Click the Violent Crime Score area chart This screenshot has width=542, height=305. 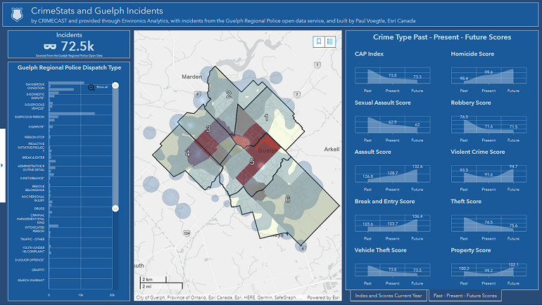click(x=489, y=174)
